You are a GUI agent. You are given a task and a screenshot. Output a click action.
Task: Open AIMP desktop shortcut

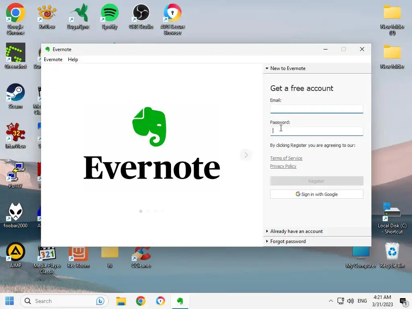pyautogui.click(x=16, y=255)
